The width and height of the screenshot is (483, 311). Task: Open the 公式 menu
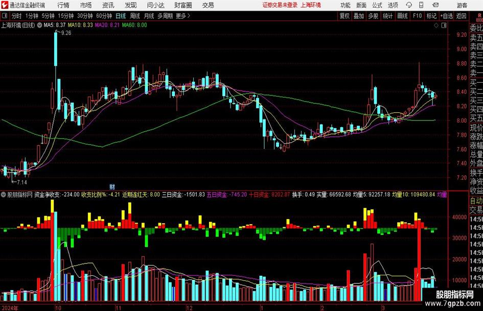377,5
